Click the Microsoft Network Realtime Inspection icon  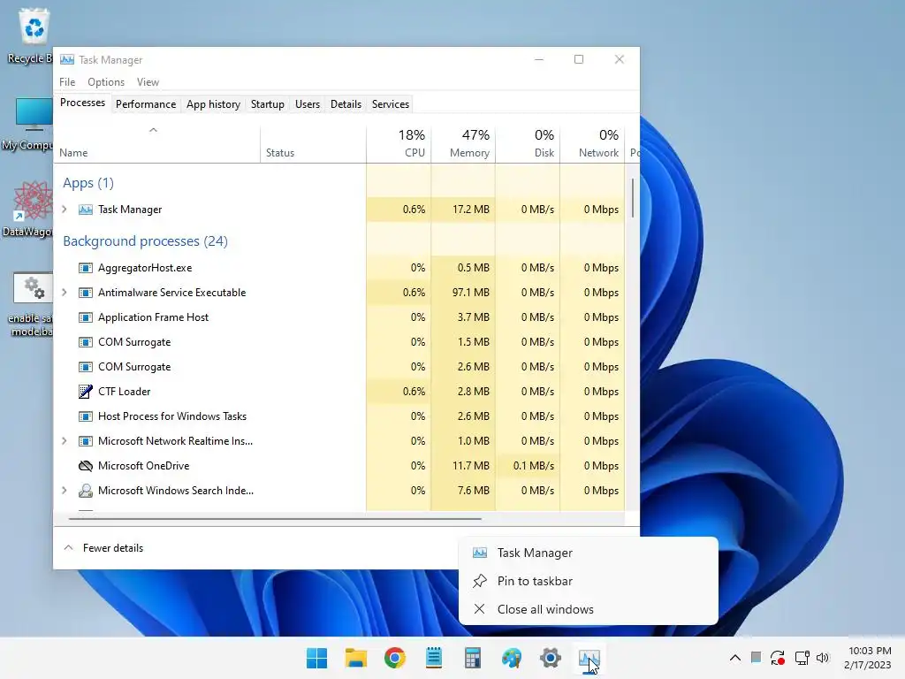(86, 441)
